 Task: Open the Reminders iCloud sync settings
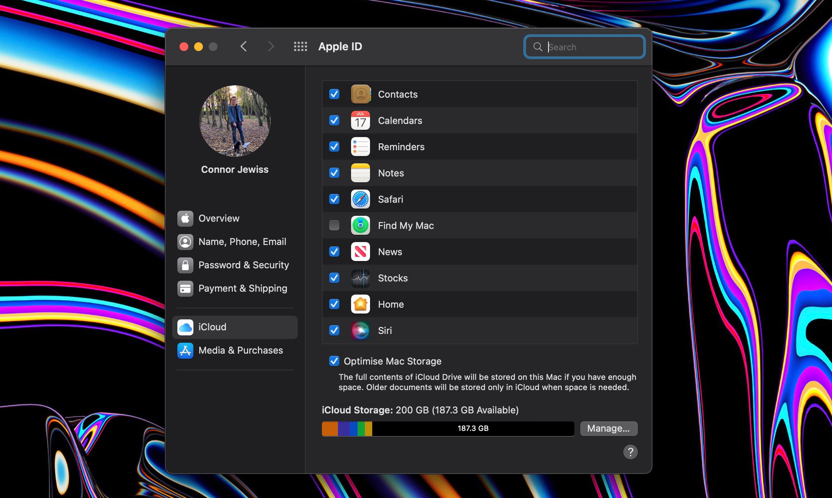pyautogui.click(x=335, y=147)
